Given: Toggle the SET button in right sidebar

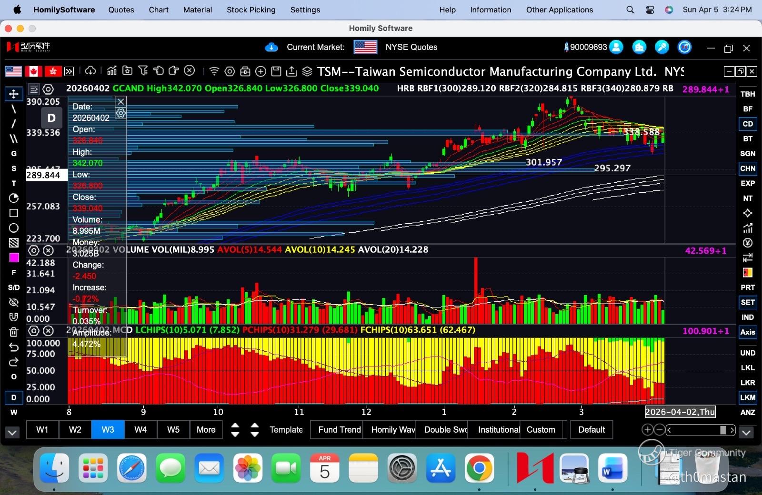Looking at the screenshot, I should click(748, 302).
